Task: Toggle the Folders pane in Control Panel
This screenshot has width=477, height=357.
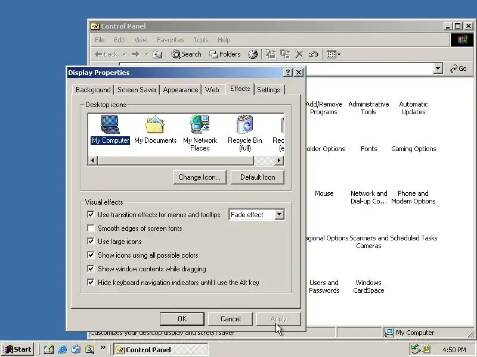Action: [x=225, y=54]
